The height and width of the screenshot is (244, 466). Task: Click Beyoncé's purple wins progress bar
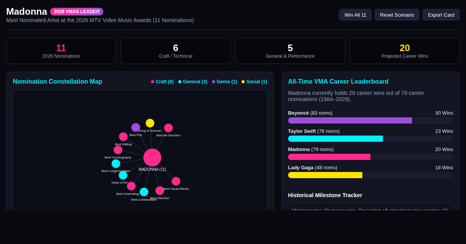click(350, 120)
